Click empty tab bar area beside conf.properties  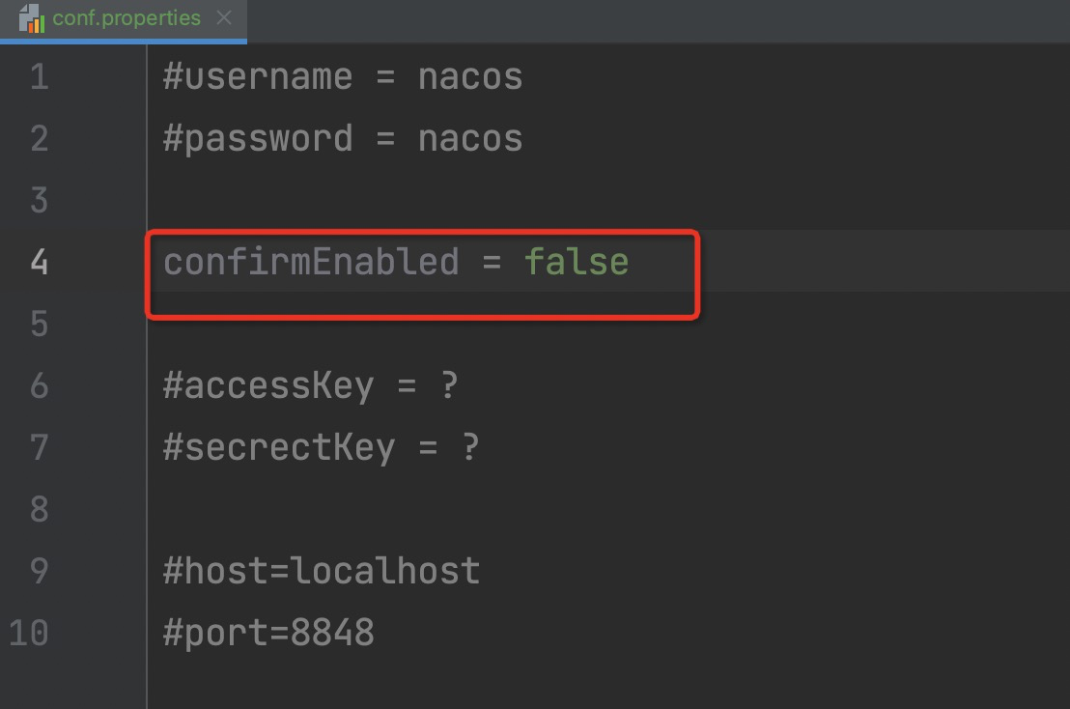pos(659,20)
